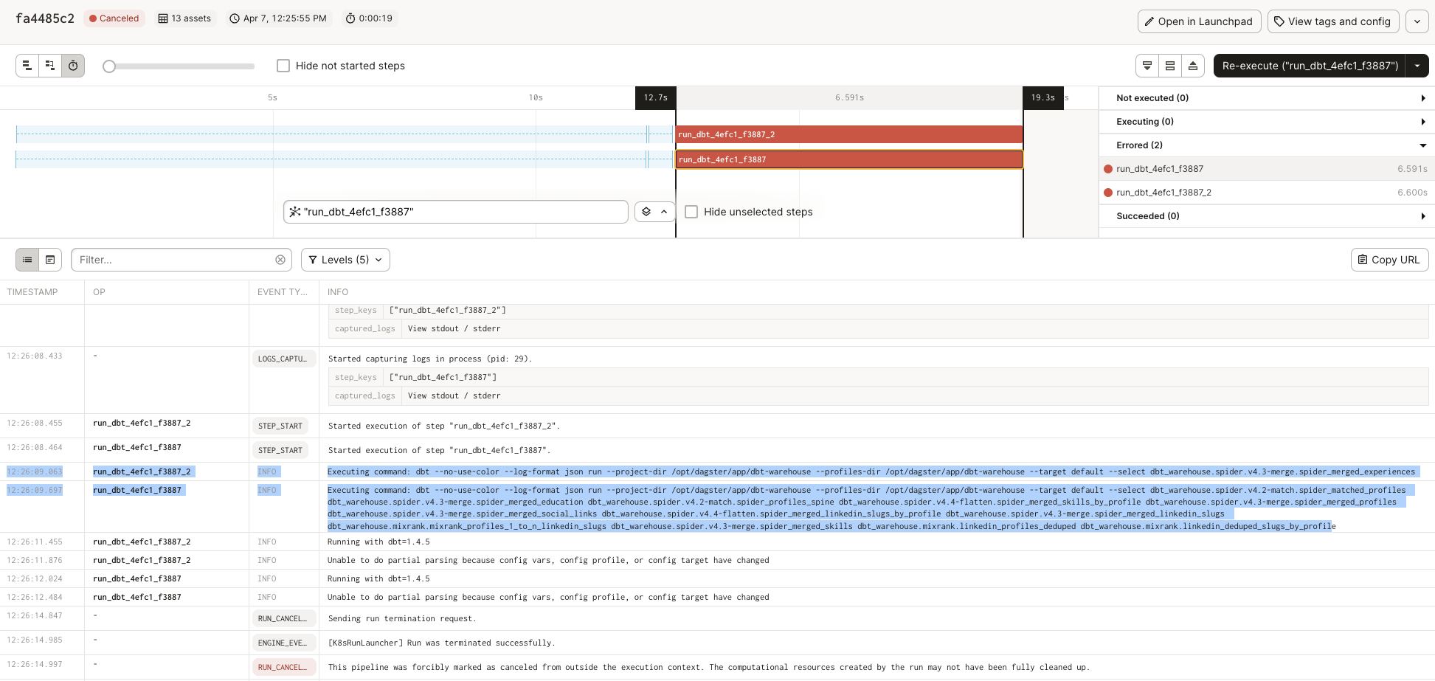Click STEP_START tag for run_dbt_4efc1_f3887

click(x=280, y=451)
